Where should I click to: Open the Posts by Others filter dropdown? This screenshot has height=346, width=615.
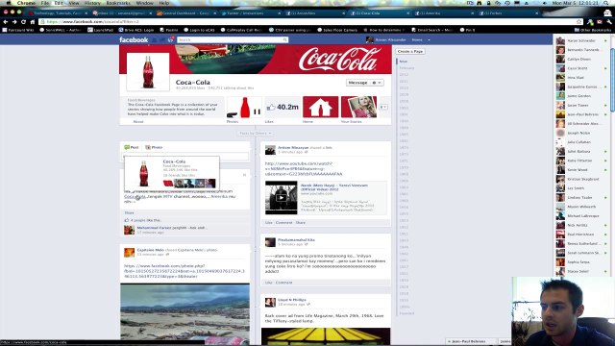[256, 134]
